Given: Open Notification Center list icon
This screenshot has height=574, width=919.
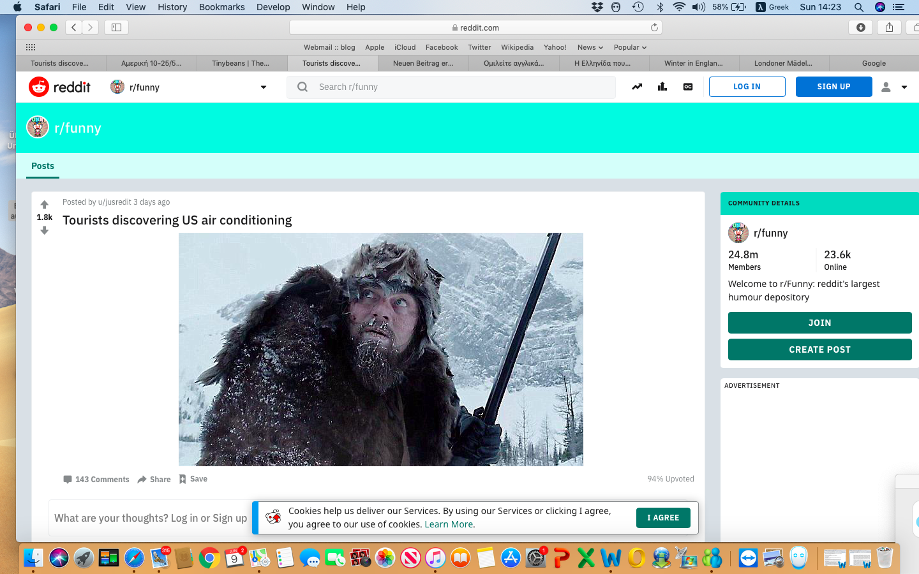Looking at the screenshot, I should (899, 7).
